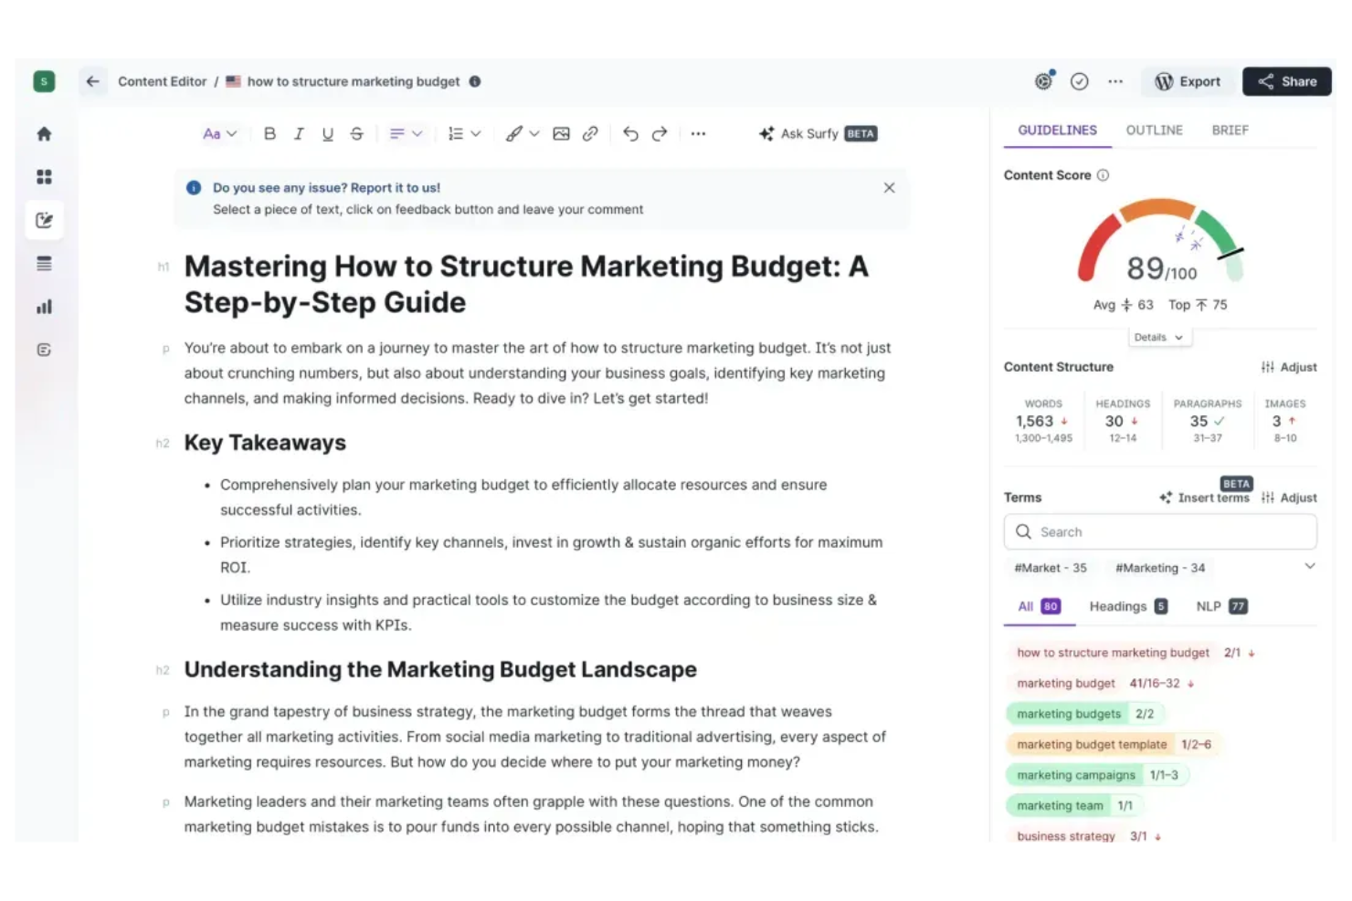Viewport: 1352px width, 901px height.
Task: Open the Home icon in left sidebar
Action: click(44, 133)
